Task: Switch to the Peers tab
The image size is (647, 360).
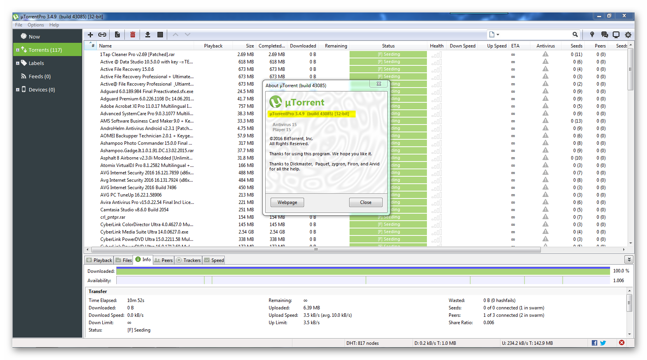Action: click(x=163, y=260)
